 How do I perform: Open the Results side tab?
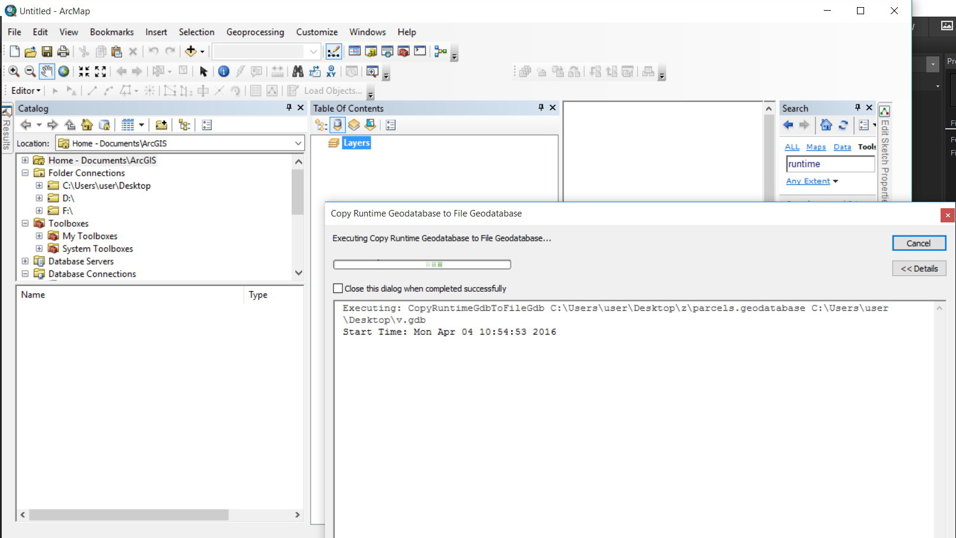(x=7, y=129)
